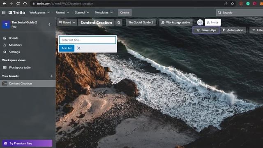
Task: Click the share page icon in address bar
Action: [226, 4]
